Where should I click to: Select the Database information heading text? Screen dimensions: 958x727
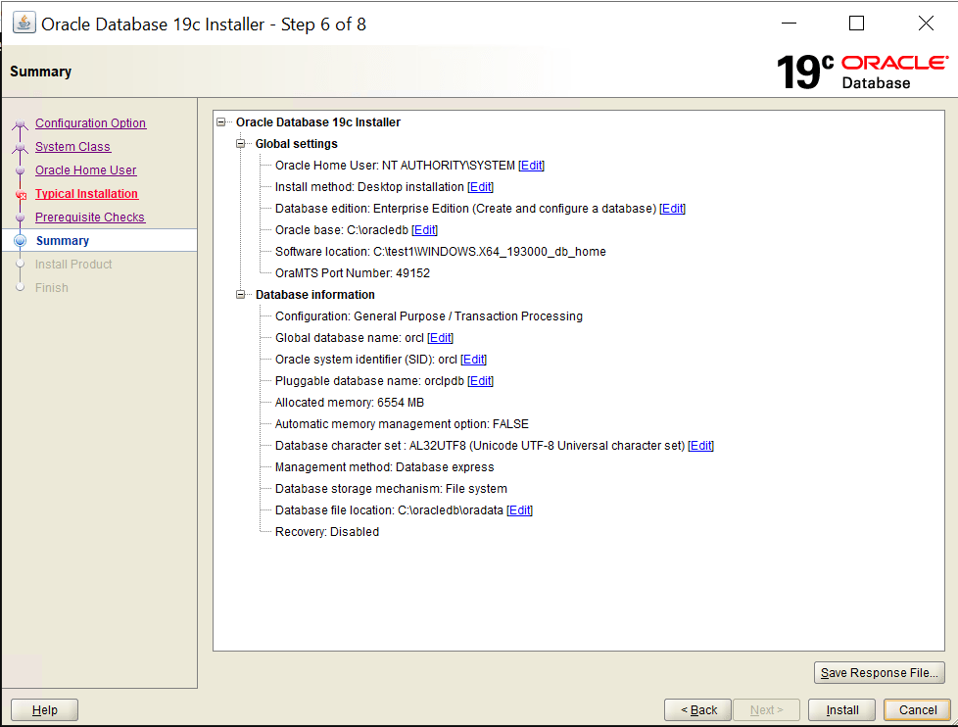(x=315, y=295)
